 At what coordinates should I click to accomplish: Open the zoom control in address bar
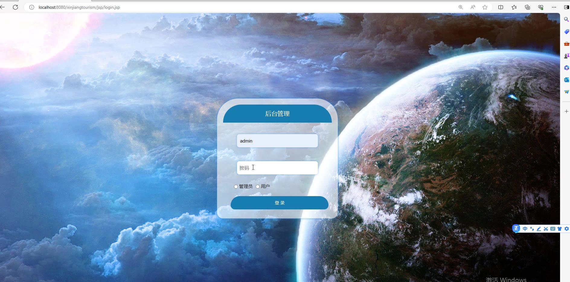tap(460, 7)
